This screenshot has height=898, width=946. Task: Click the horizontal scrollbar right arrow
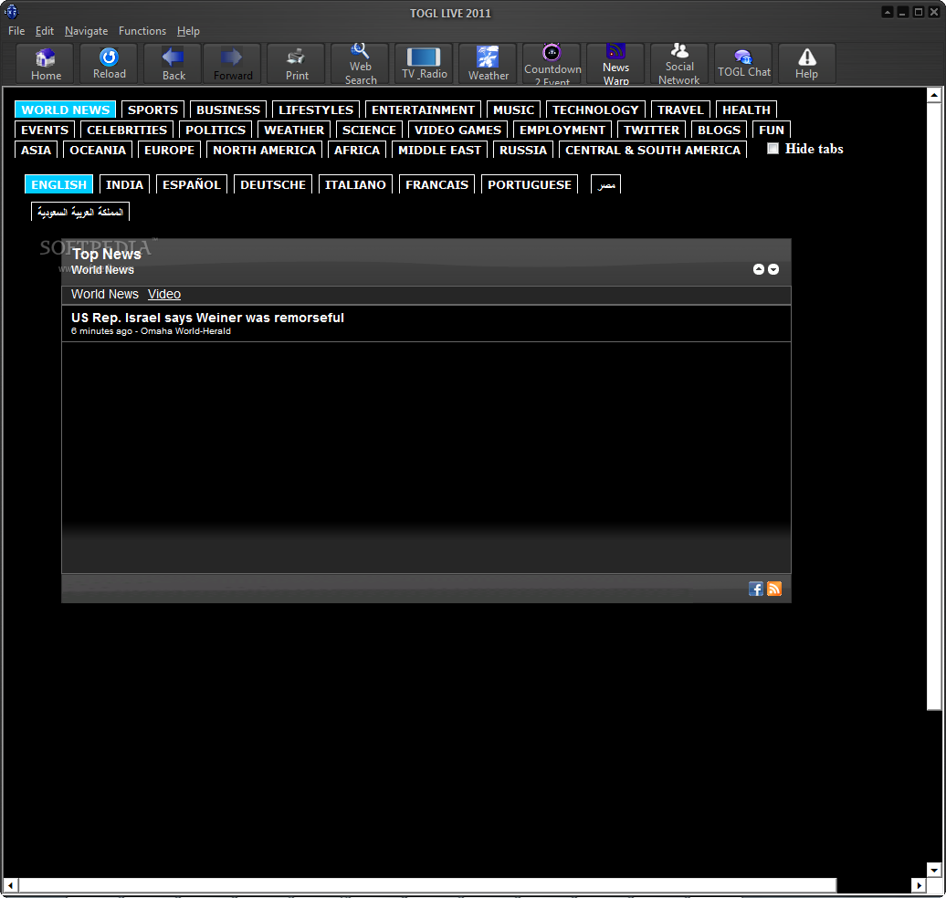coord(918,885)
